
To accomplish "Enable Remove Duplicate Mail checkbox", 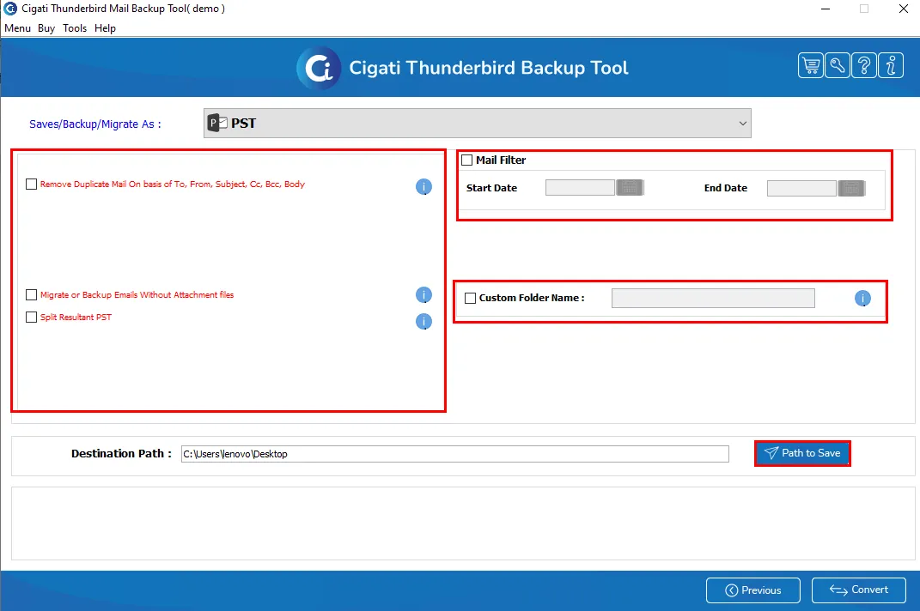I will 32,185.
